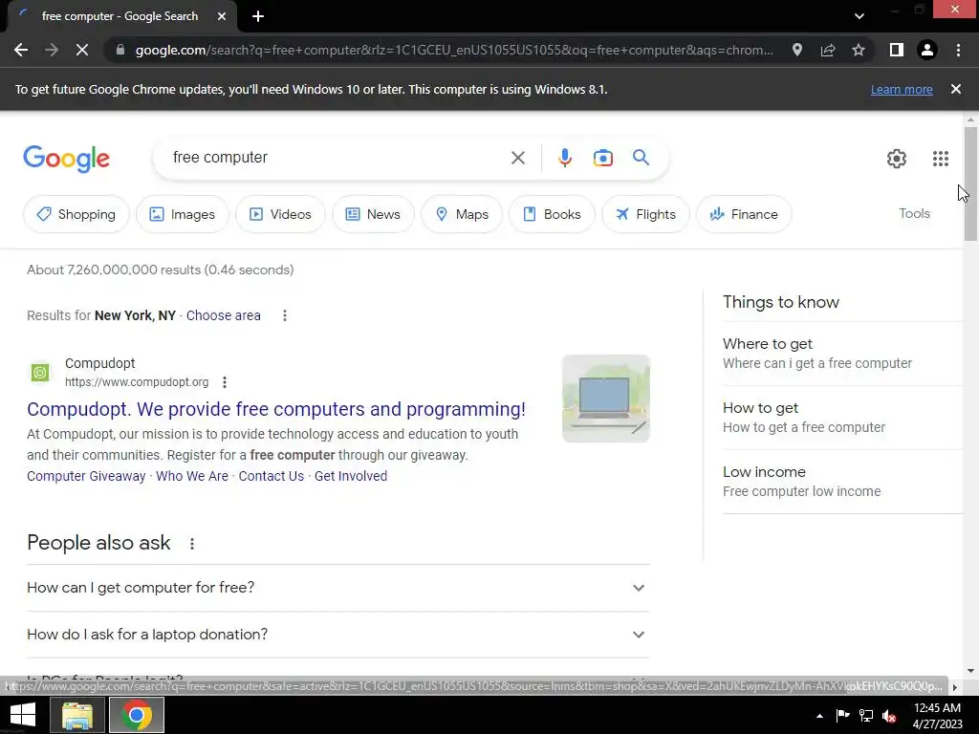Select 'How to get' in Things to know

coord(843,418)
